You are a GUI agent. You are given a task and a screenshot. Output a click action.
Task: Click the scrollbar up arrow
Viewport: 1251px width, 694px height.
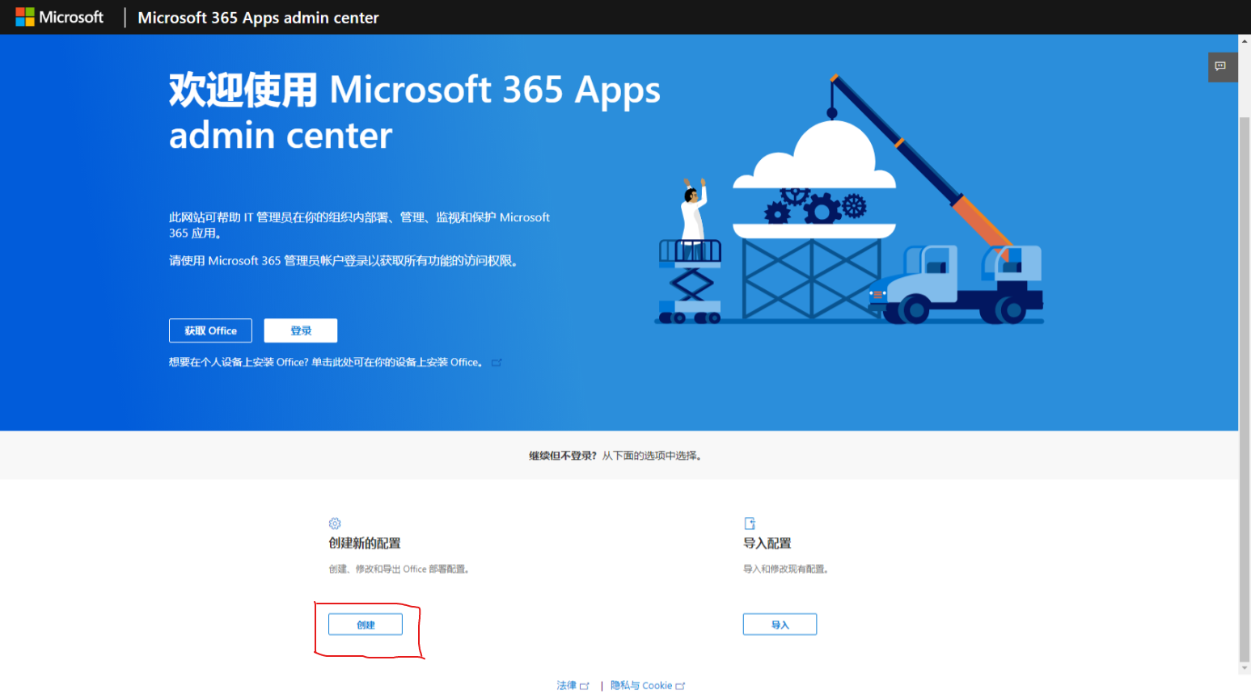tap(1245, 41)
